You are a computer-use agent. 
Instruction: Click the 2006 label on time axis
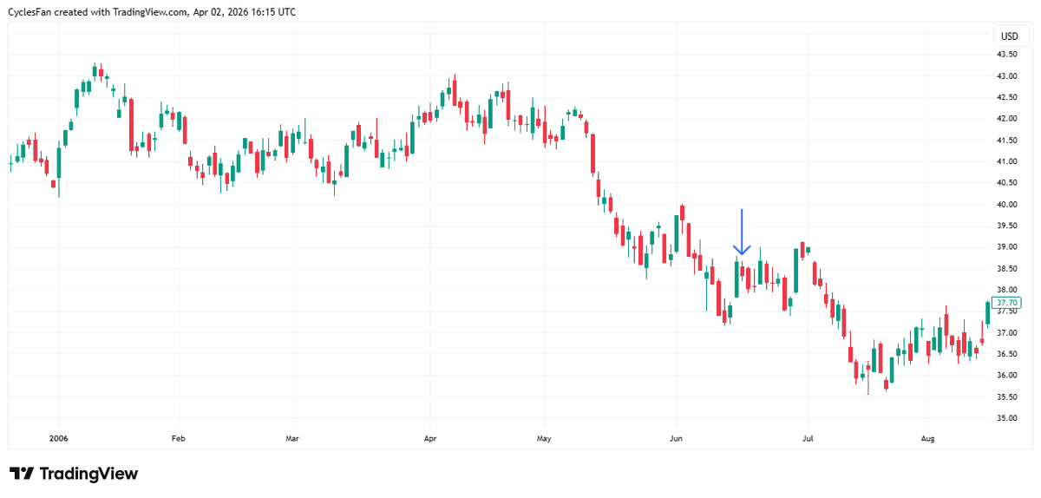(59, 439)
